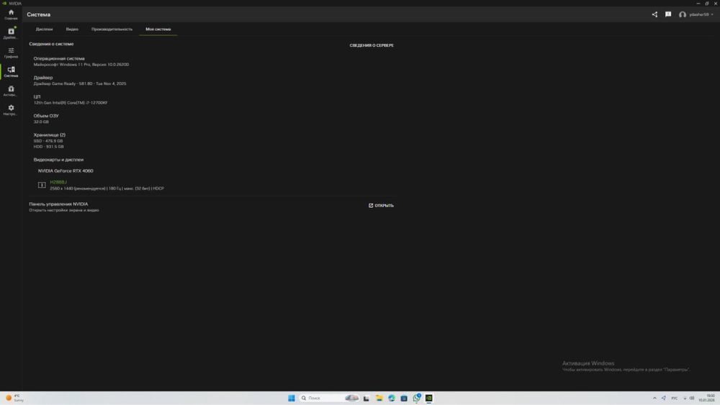Viewport: 720px width, 405px height.
Task: Click the monitor icon beside H2888J
Action: [x=41, y=186]
